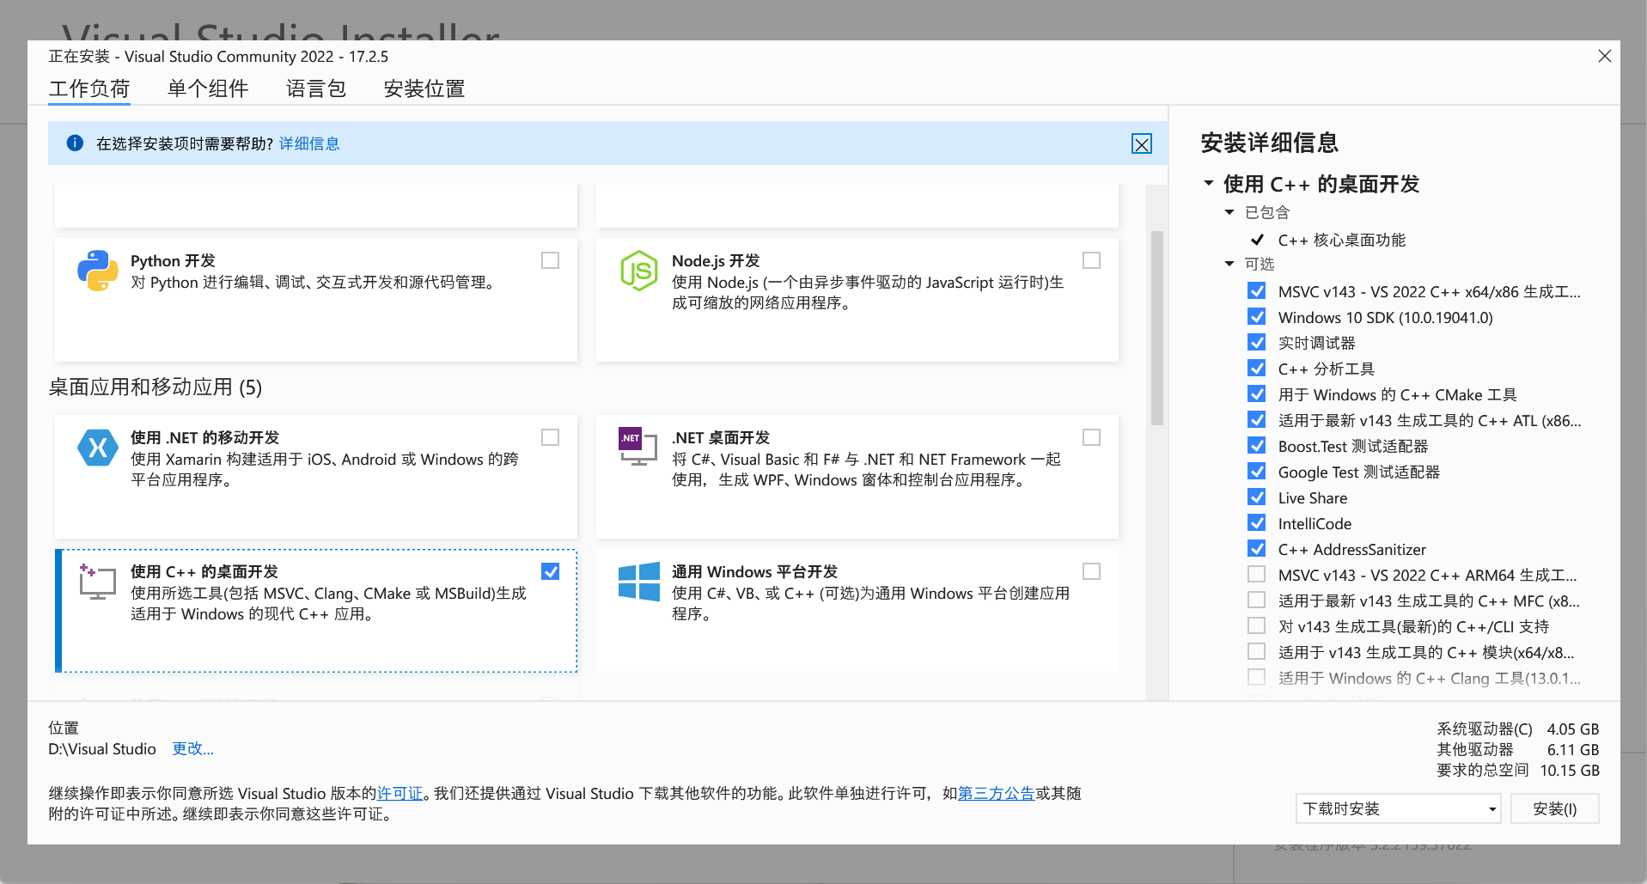This screenshot has width=1647, height=884.
Task: Disable the Live Share option
Action: coord(1256,497)
